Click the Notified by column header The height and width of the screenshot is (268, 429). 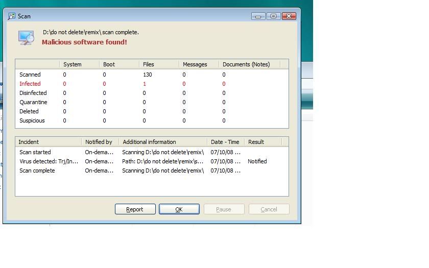100,142
